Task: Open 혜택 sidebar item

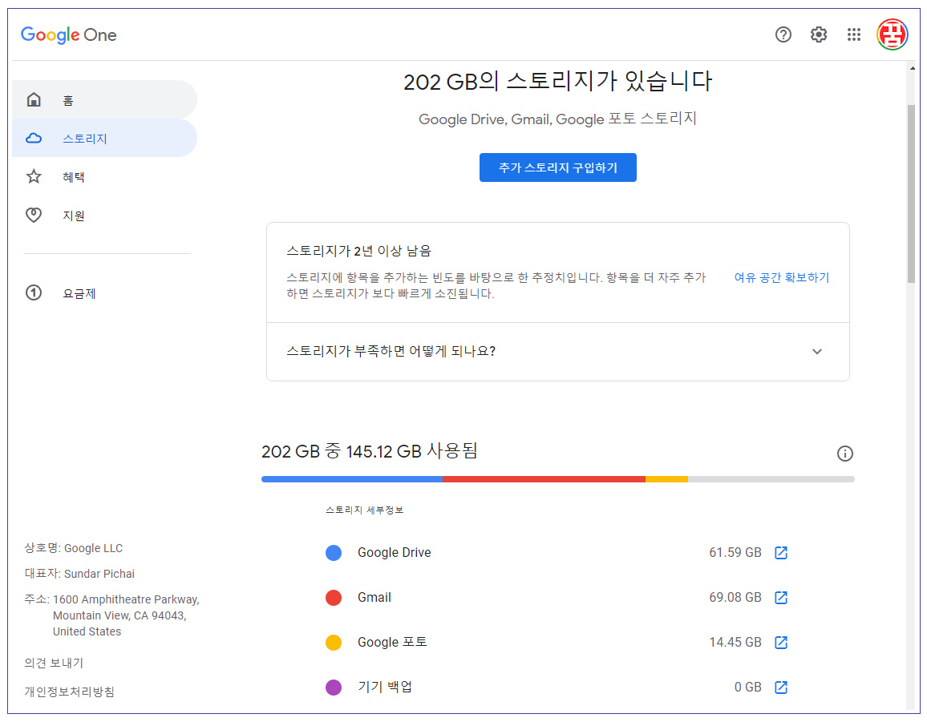Action: pos(104,176)
